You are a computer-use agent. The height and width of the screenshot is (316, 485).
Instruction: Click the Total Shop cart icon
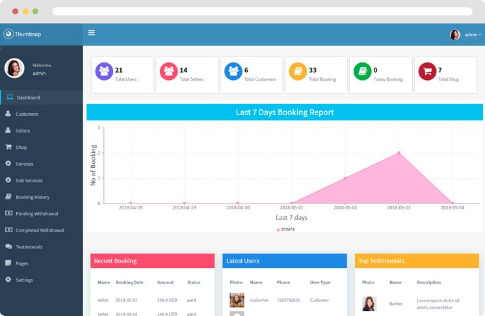point(426,72)
